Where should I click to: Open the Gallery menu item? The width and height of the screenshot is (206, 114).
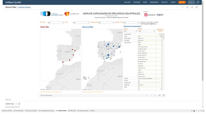pyautogui.click(x=127, y=2)
